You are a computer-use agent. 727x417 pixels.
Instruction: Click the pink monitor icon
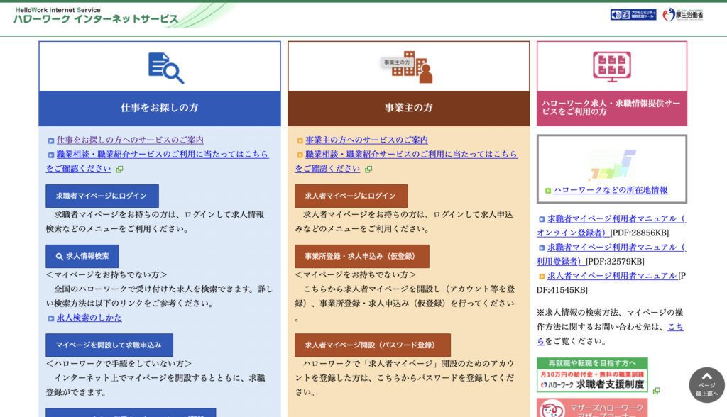click(x=612, y=67)
